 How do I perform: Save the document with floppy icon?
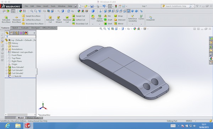pyautogui.click(x=92, y=6)
